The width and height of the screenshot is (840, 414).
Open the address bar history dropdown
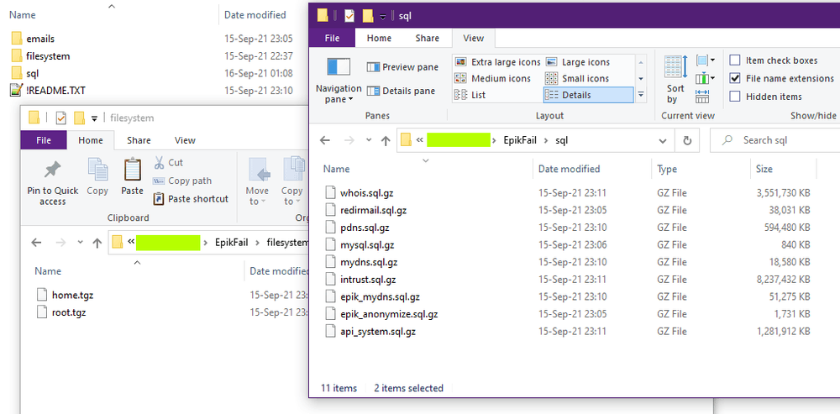(664, 140)
